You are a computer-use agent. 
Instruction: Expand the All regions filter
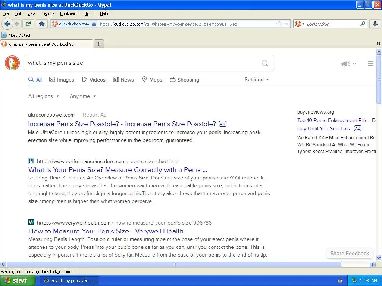[x=44, y=96]
